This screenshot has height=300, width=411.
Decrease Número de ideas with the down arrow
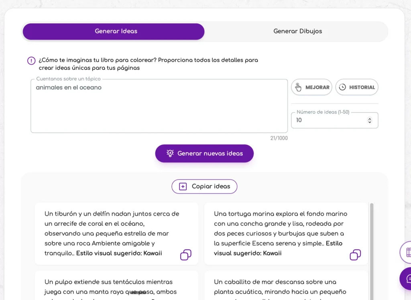click(370, 122)
